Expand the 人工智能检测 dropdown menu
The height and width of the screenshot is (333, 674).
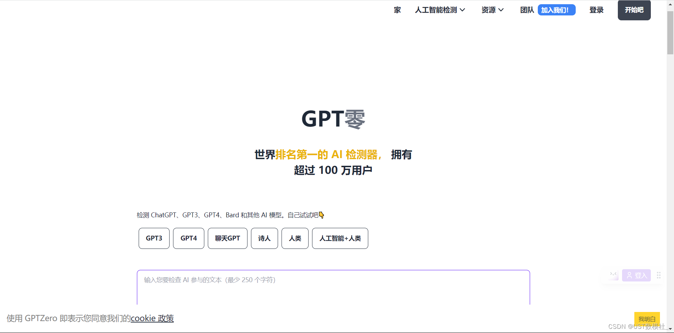440,10
